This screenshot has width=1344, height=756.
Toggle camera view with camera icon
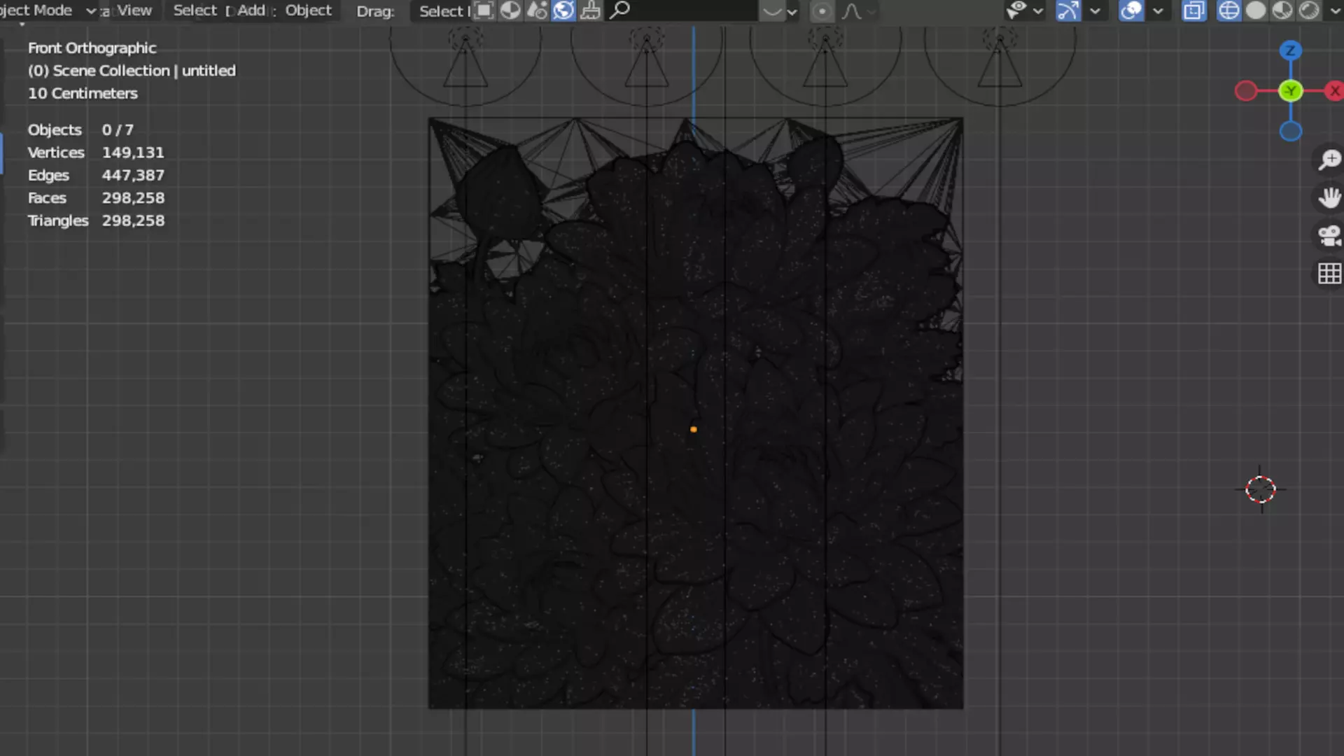pyautogui.click(x=1329, y=236)
